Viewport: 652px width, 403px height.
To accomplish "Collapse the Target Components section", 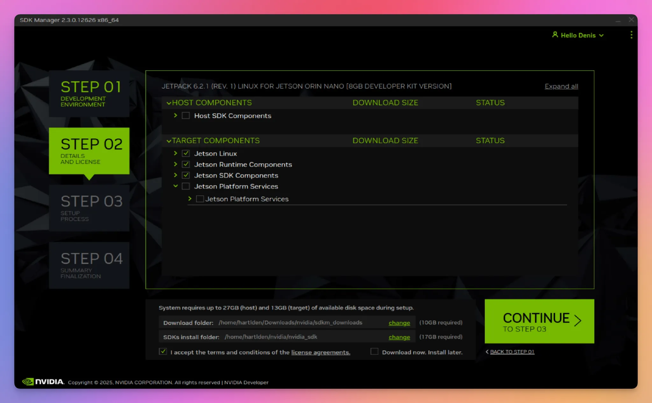I will tap(169, 141).
